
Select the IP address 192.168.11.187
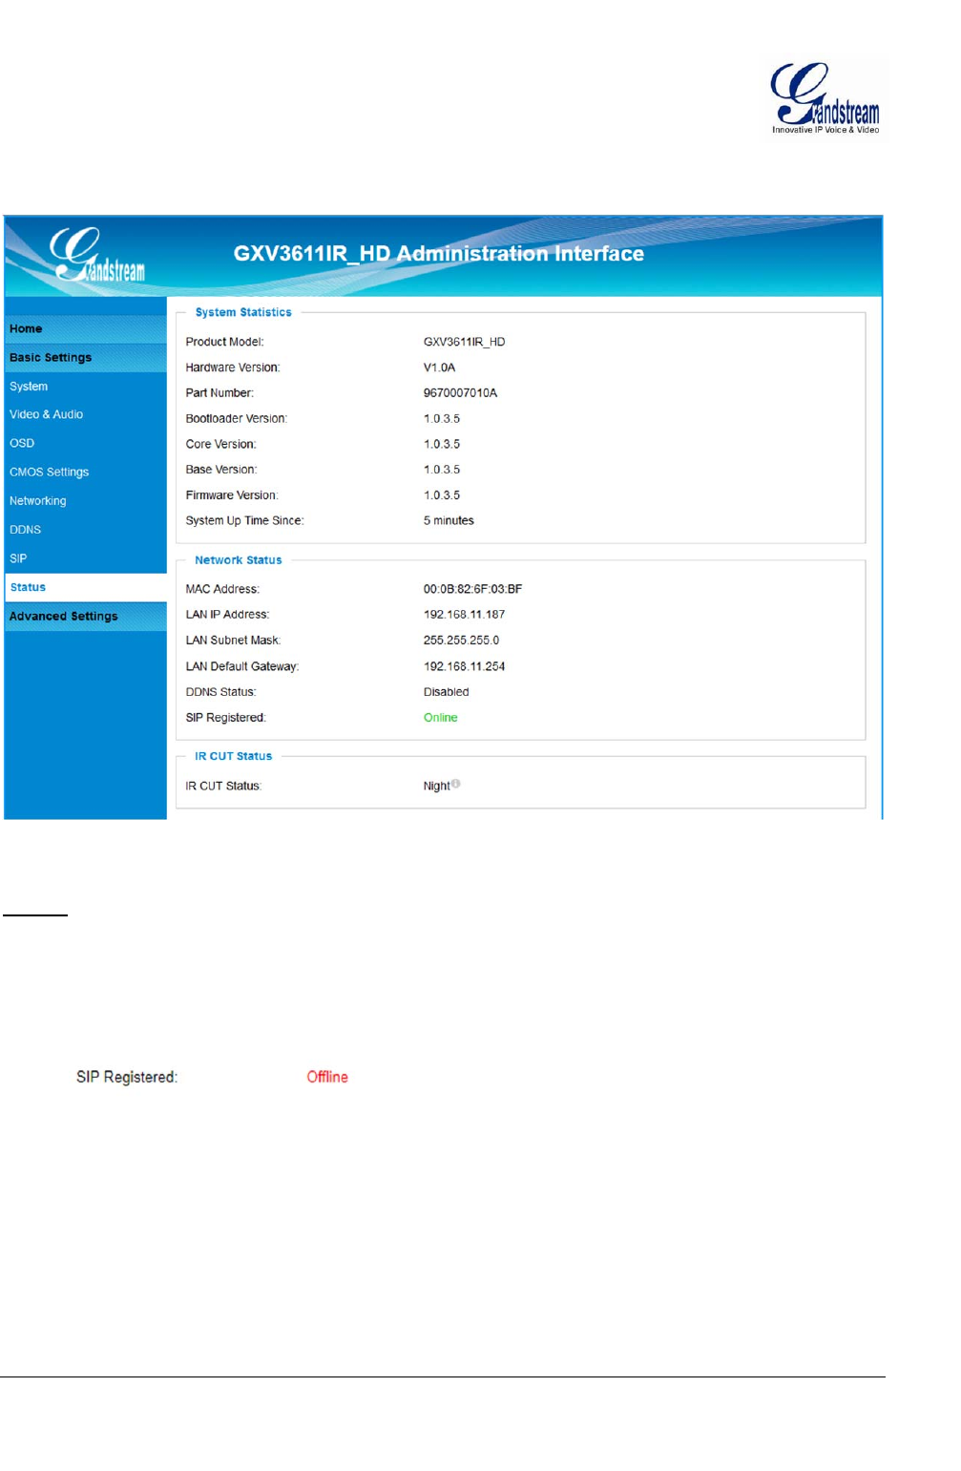pos(465,615)
